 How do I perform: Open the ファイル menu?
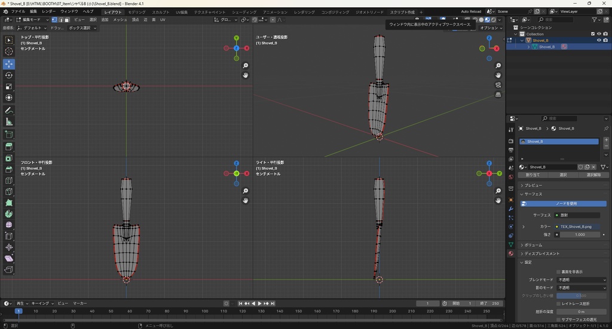(x=18, y=12)
